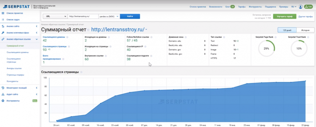Screen dimensions: 316x127
Task: Click info icon next to Всего проиндексировано
Action: (63, 59)
